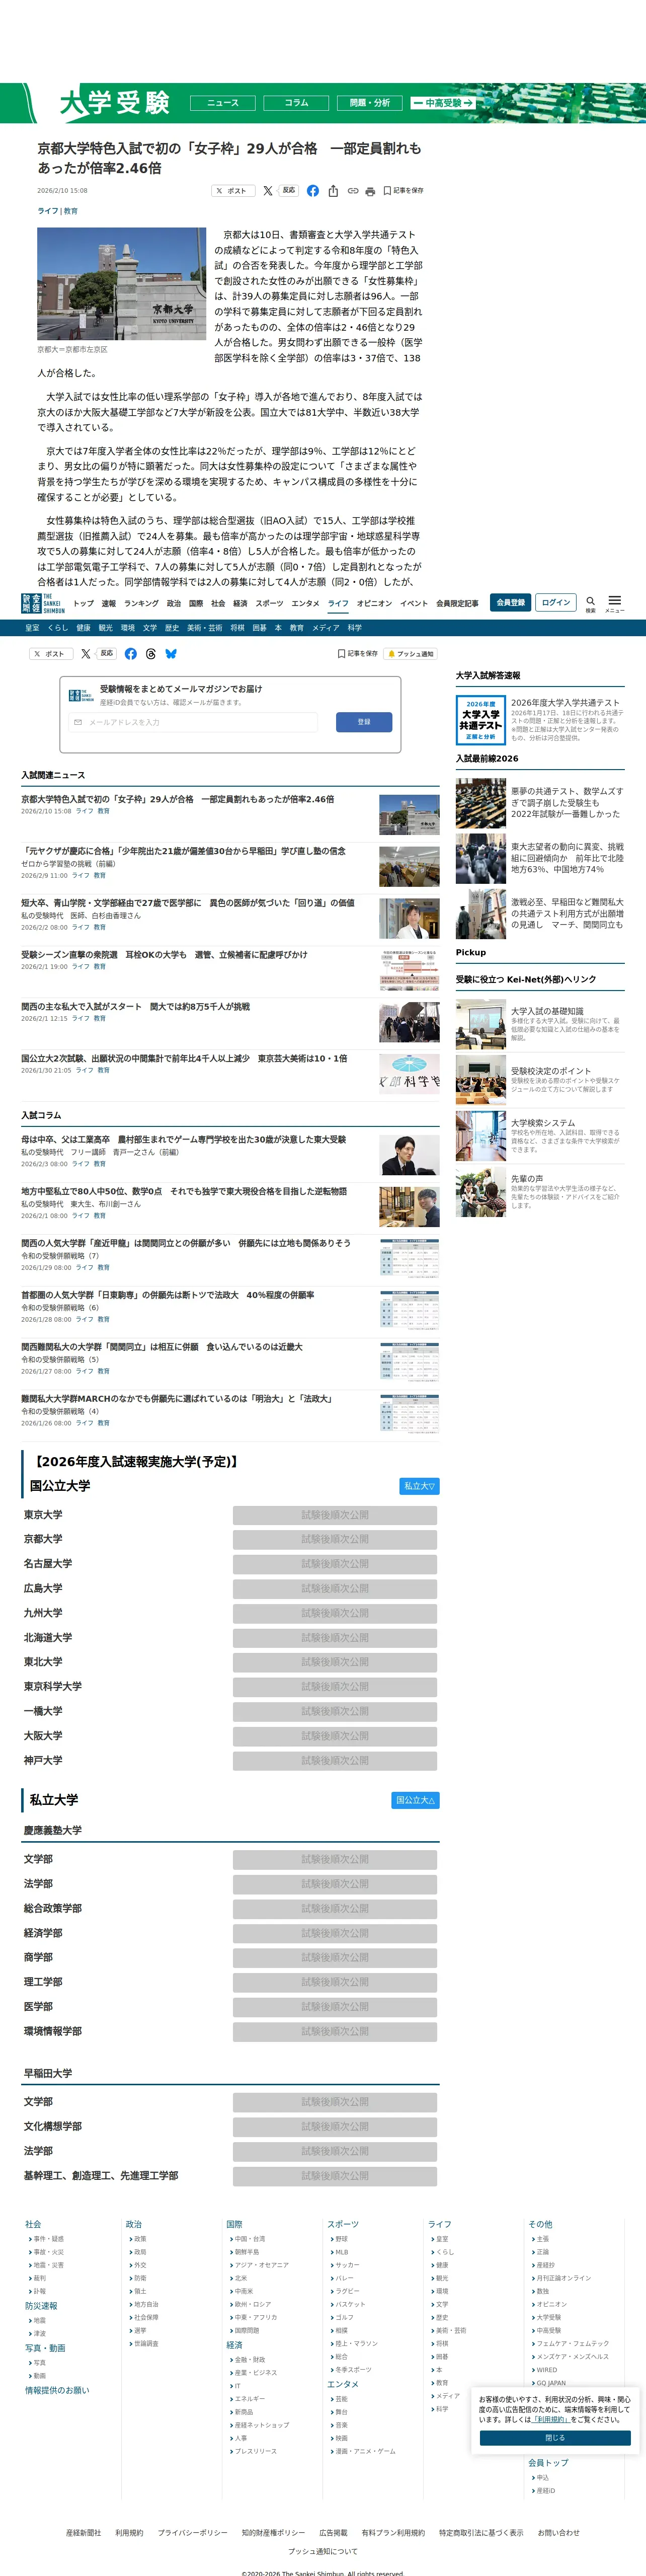
Task: Click 大学受験 banner logo at top
Action: [114, 103]
